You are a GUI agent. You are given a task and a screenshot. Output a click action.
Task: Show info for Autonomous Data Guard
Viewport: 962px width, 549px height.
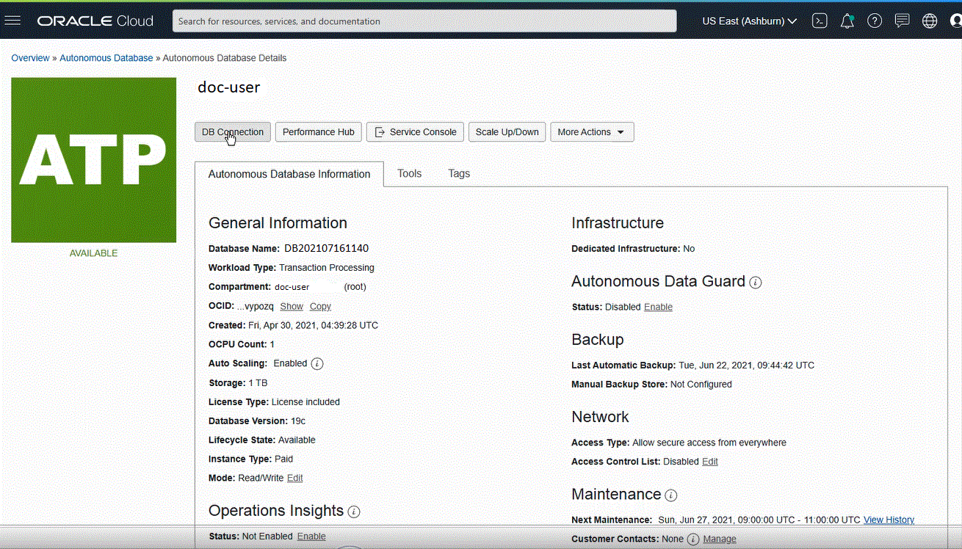(755, 282)
